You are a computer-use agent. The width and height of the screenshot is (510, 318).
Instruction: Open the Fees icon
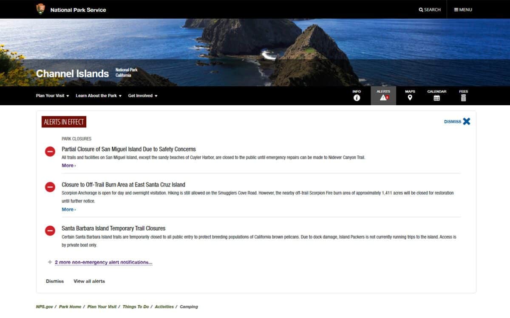tap(463, 96)
